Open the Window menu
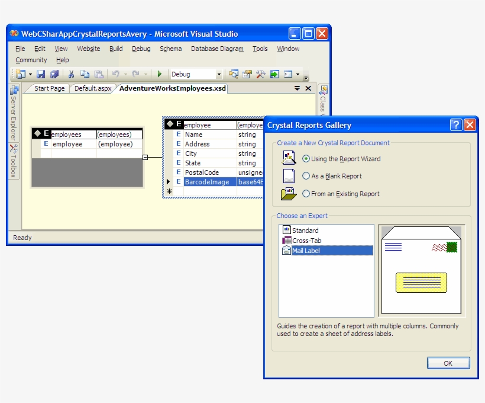485x403 pixels. [288, 49]
